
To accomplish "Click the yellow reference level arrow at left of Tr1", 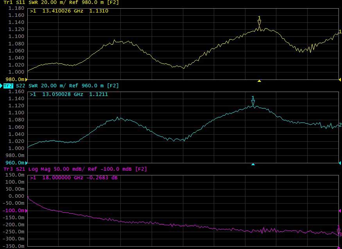I will pos(27,79).
